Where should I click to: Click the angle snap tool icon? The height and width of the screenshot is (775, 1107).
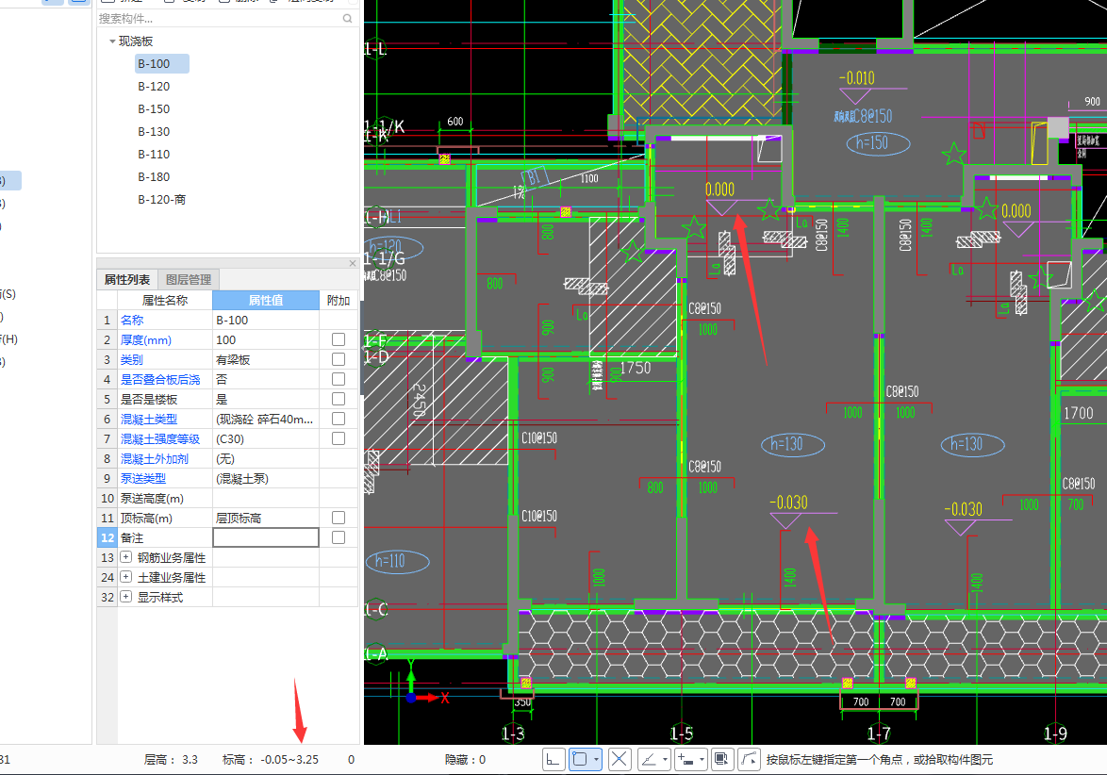coord(649,759)
